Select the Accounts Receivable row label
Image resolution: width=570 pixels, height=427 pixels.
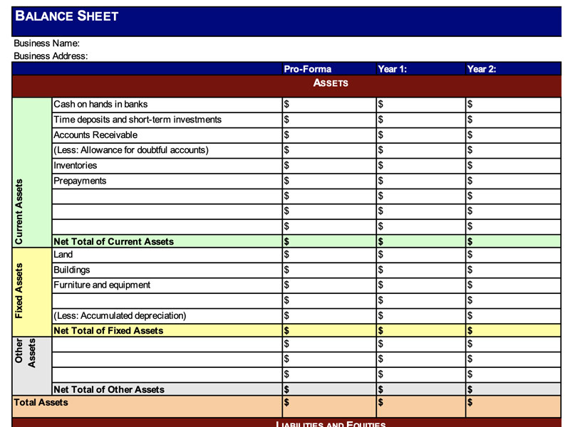(95, 135)
